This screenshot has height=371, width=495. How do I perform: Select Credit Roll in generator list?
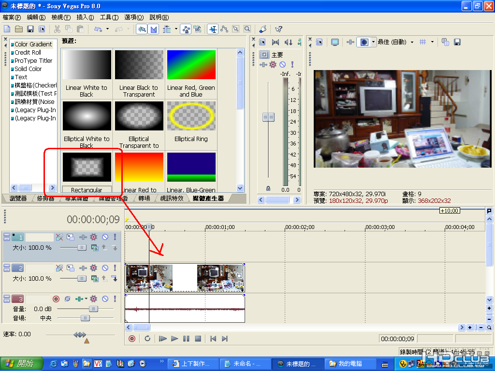tap(28, 52)
